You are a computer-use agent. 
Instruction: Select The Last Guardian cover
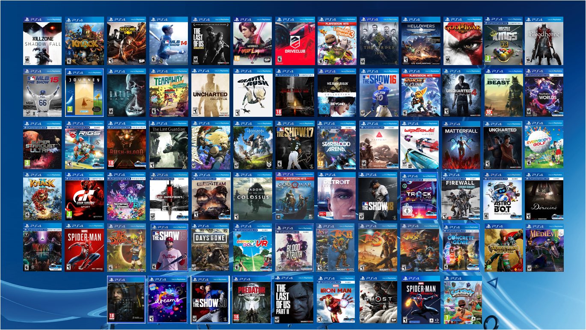(x=168, y=145)
